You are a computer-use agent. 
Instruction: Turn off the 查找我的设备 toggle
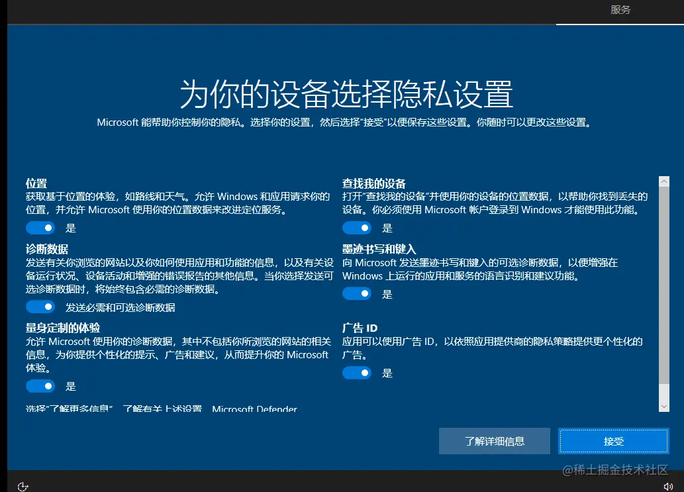pos(356,228)
